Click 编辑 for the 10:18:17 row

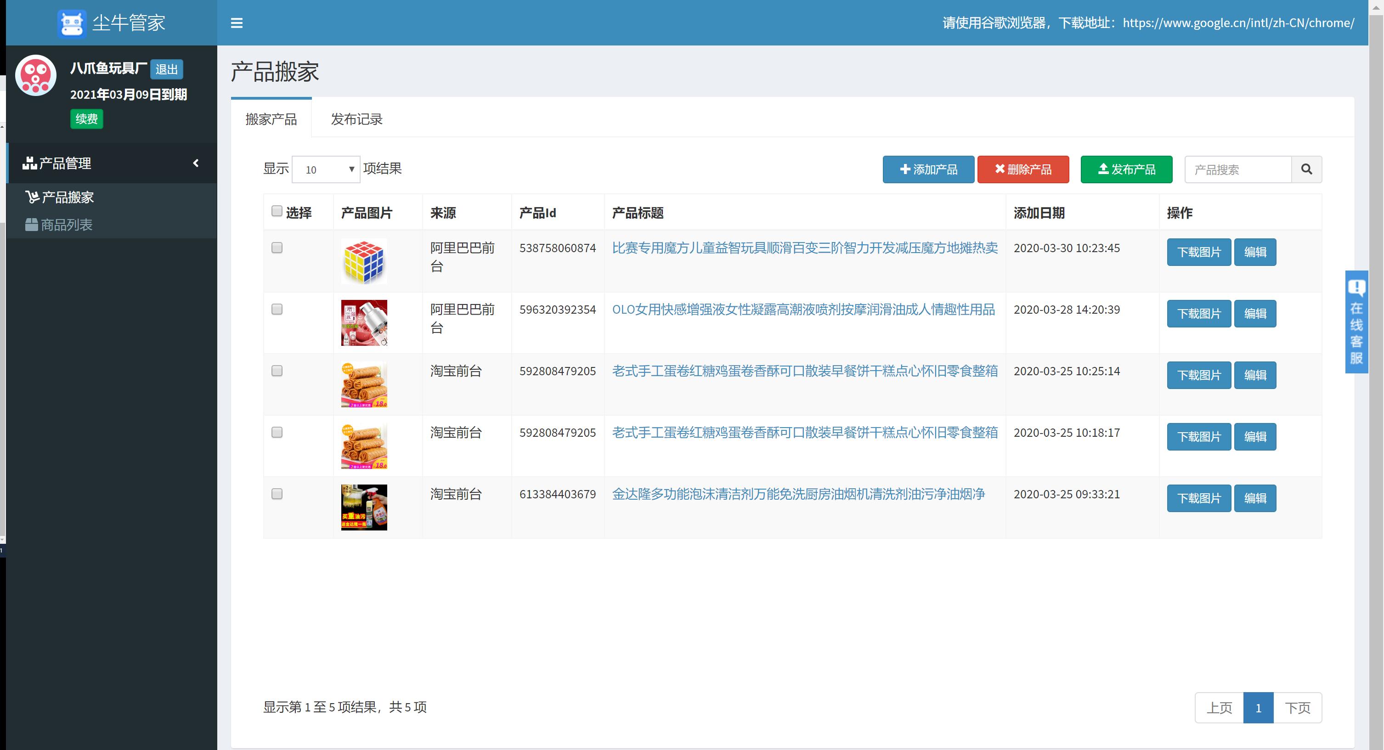[x=1255, y=437]
